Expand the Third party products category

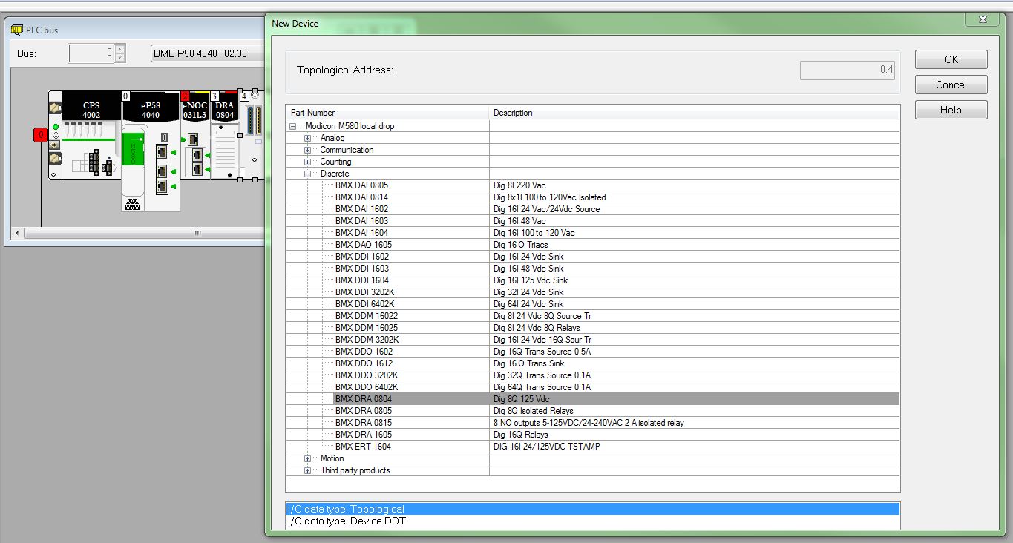pos(307,470)
